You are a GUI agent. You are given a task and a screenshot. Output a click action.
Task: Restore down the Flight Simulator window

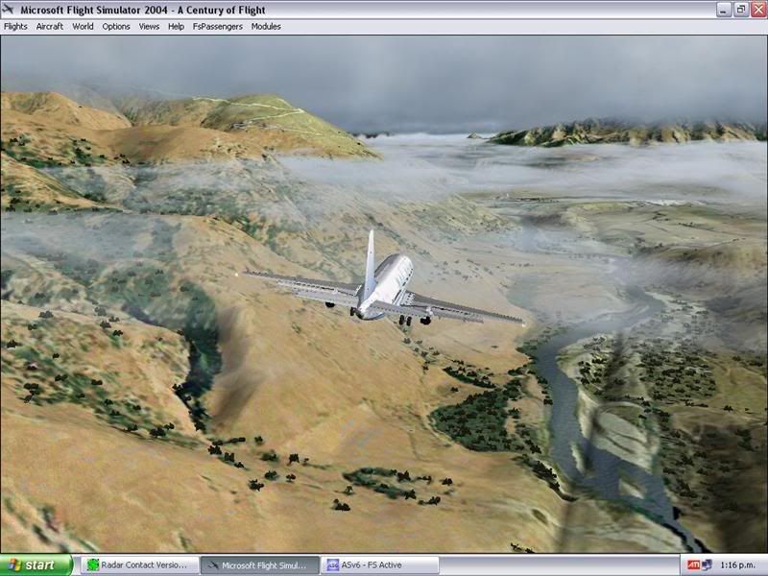(x=739, y=10)
